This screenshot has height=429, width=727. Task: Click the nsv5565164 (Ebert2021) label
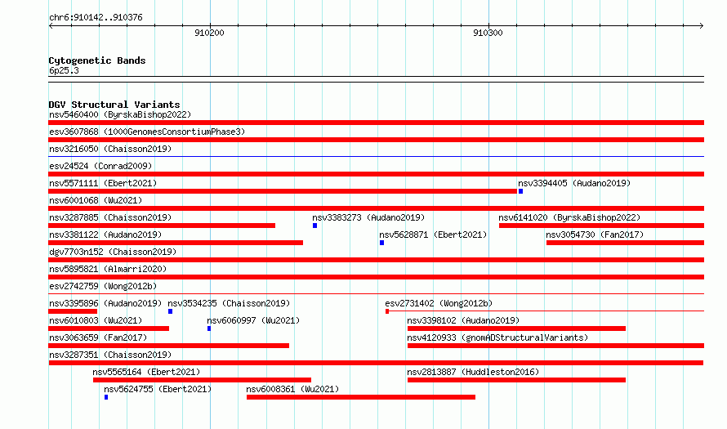tap(146, 372)
